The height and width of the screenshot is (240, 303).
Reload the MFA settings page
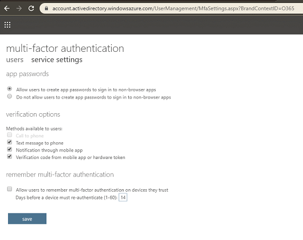pos(31,8)
